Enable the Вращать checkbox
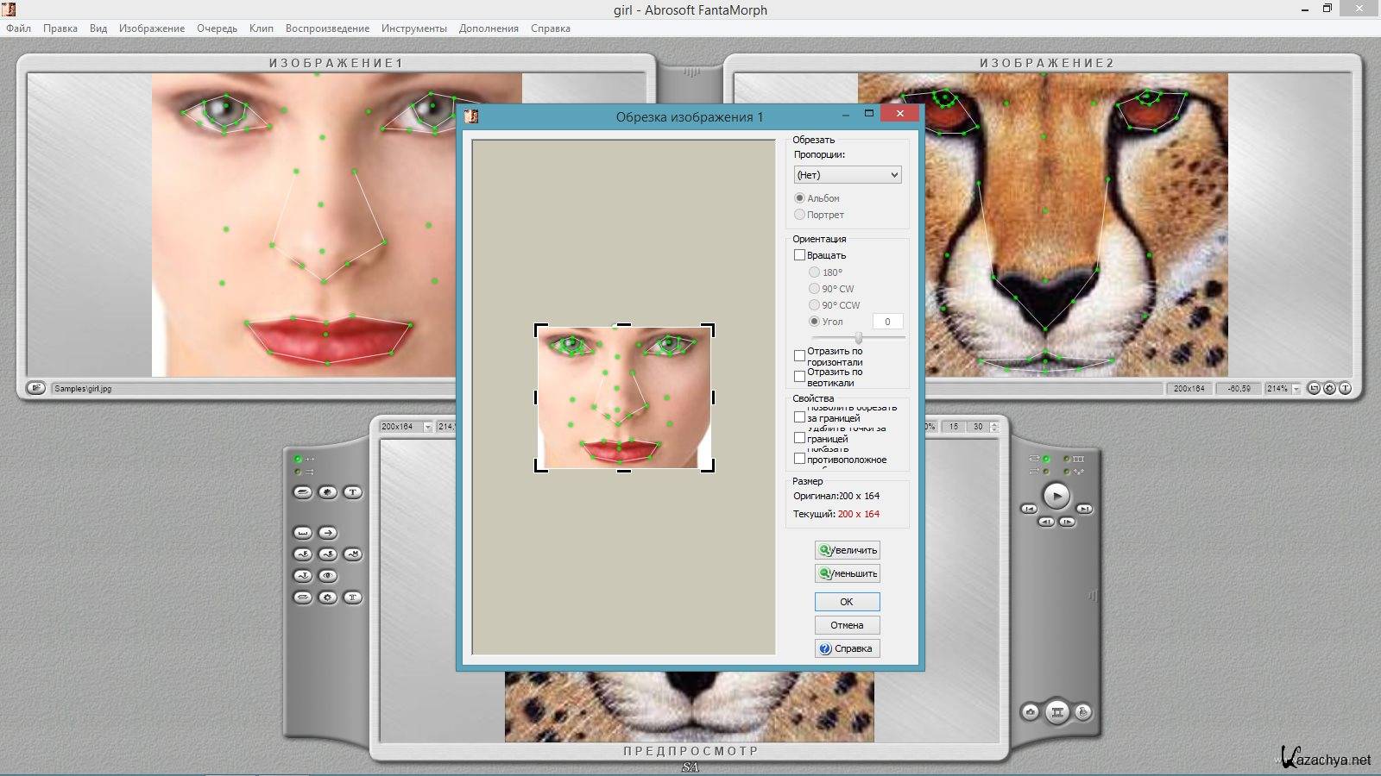 tap(799, 255)
